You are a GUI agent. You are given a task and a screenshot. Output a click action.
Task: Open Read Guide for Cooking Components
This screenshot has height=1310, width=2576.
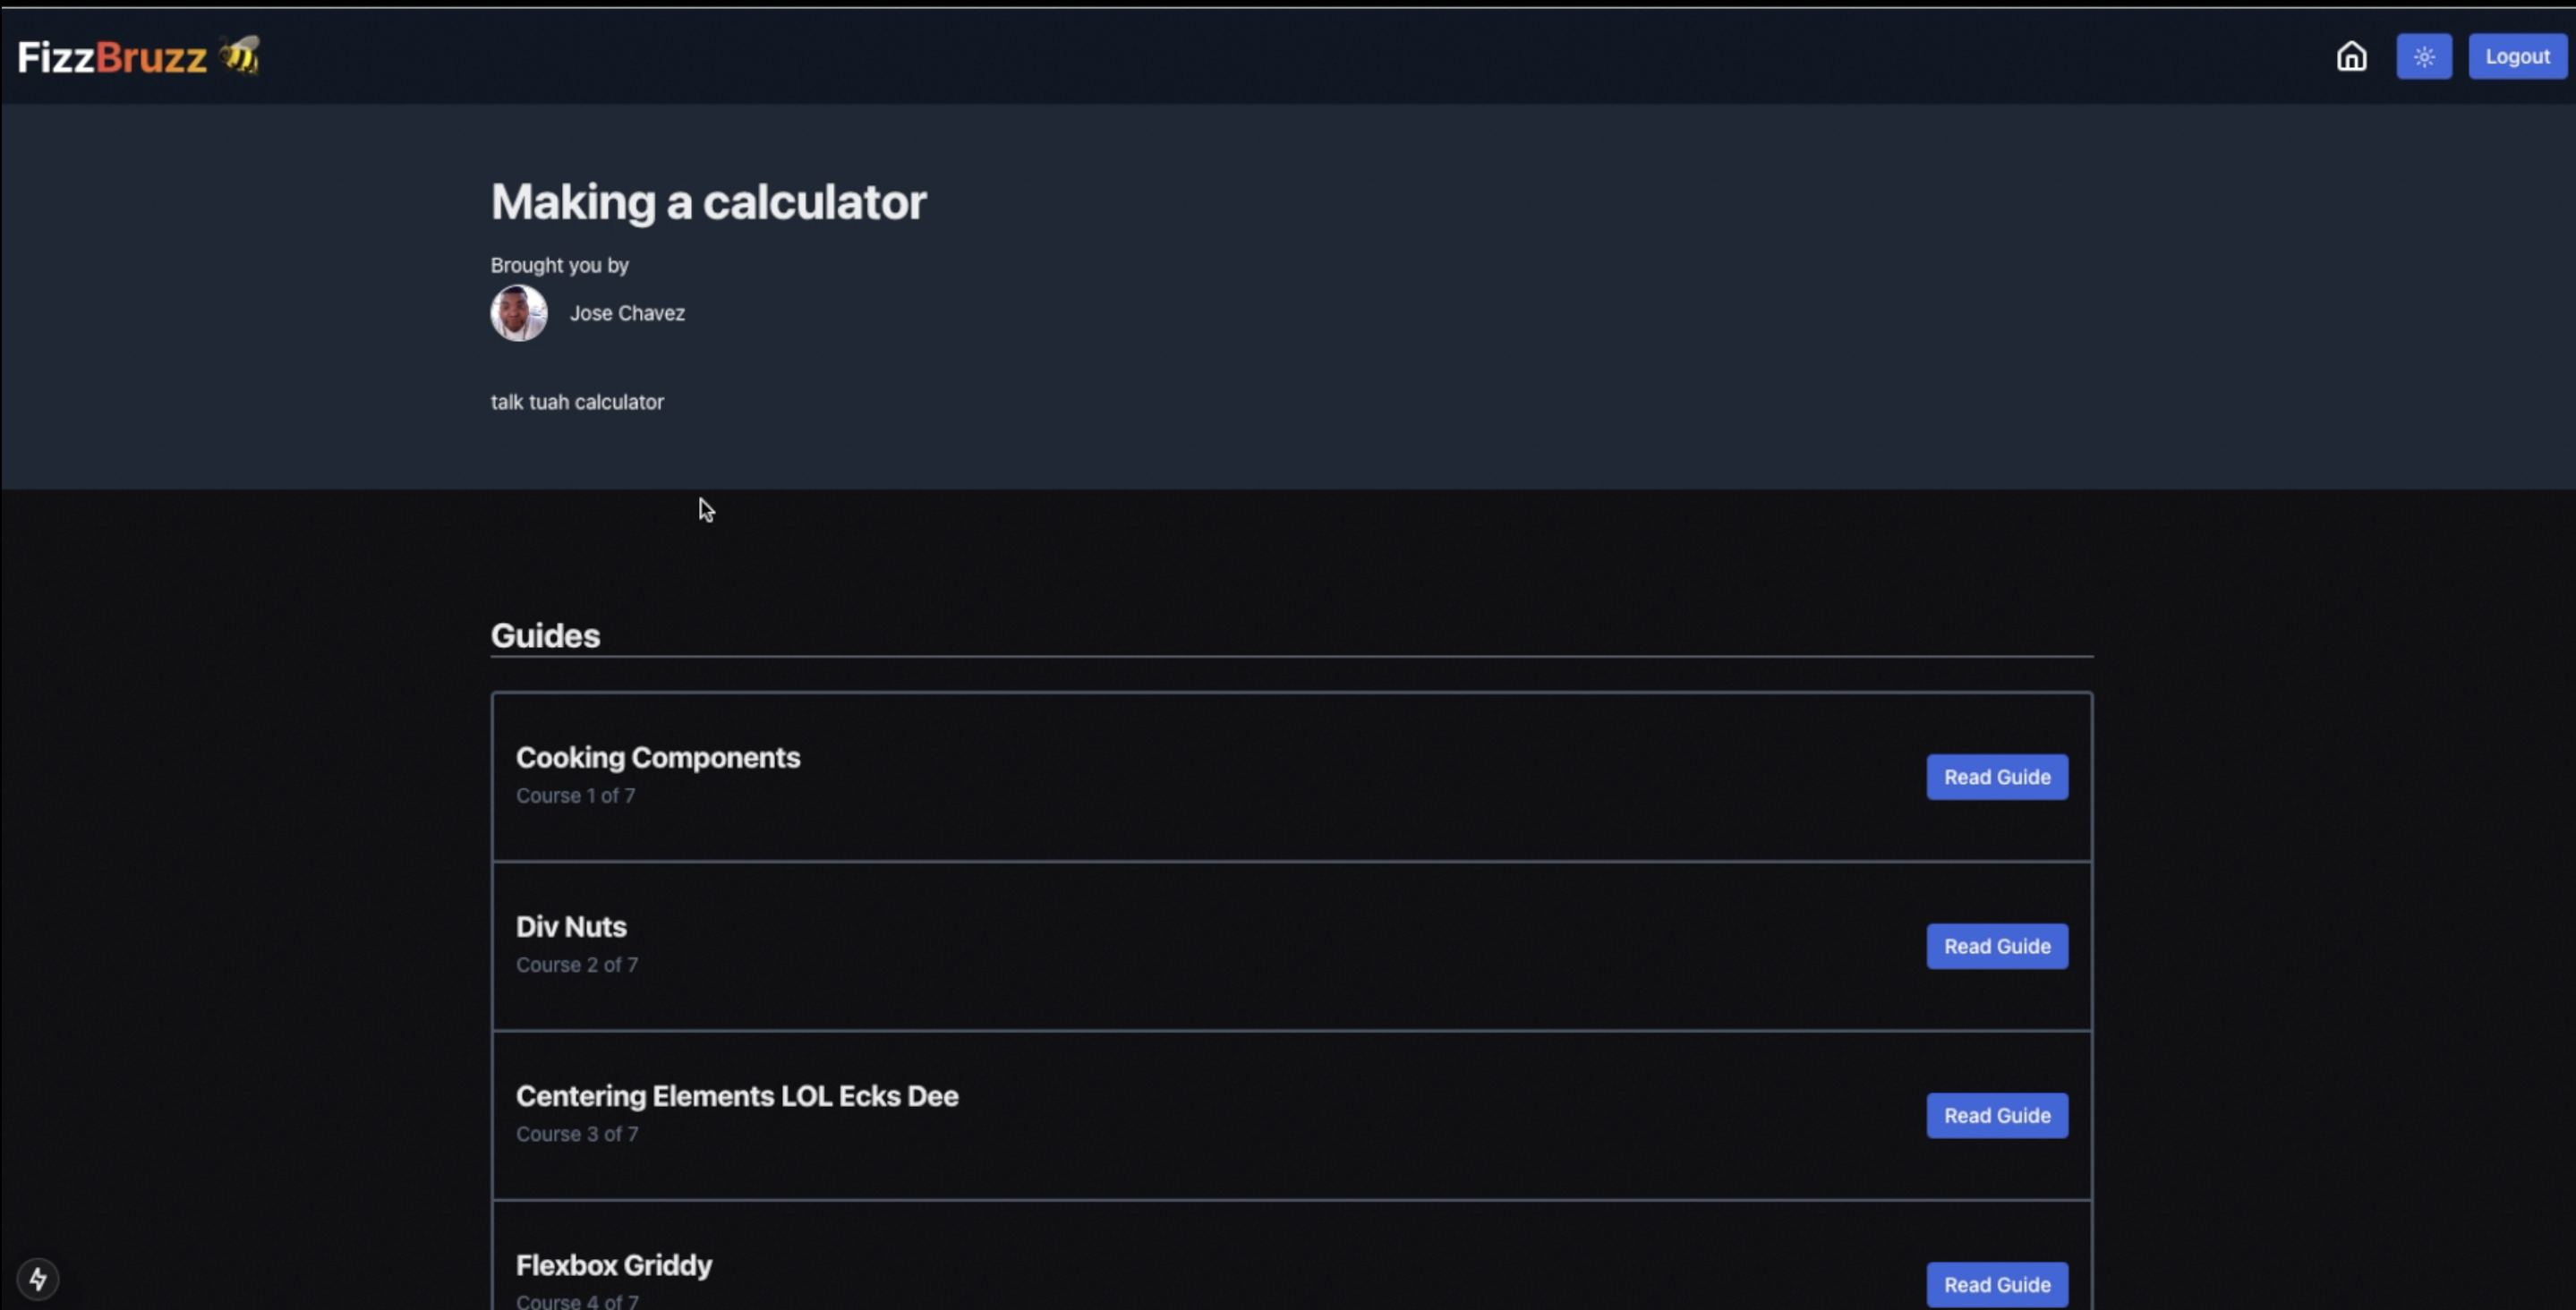(x=1996, y=777)
